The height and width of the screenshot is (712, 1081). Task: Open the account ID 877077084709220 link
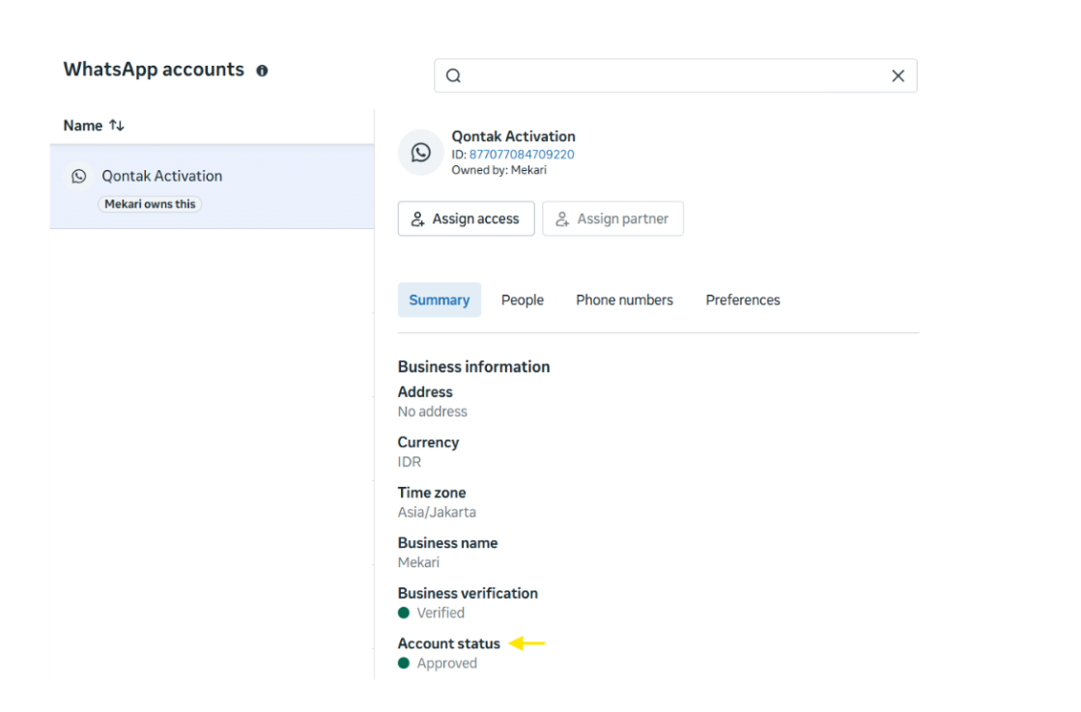(522, 155)
